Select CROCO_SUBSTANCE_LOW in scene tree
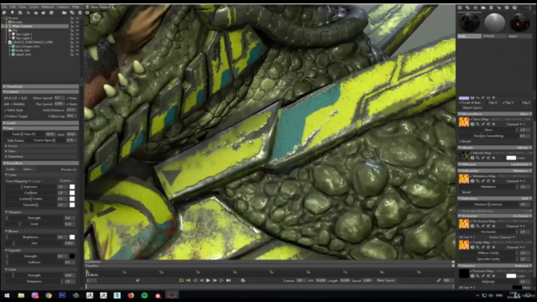Screen dimensions: 537x302 (x=33, y=42)
